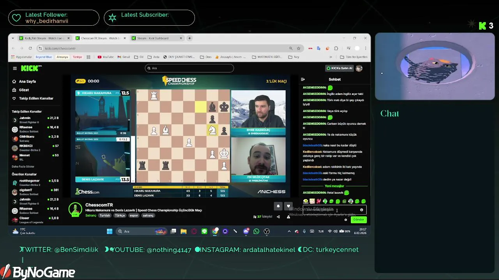Image resolution: width=499 pixels, height=280 pixels.
Task: Open the Ders bookmarks folder
Action: click(x=206, y=57)
